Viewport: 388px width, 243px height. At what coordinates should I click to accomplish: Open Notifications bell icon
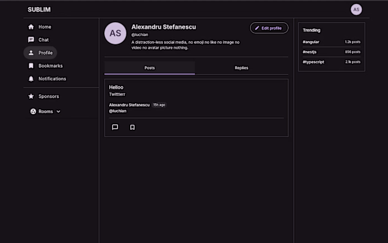tap(31, 79)
